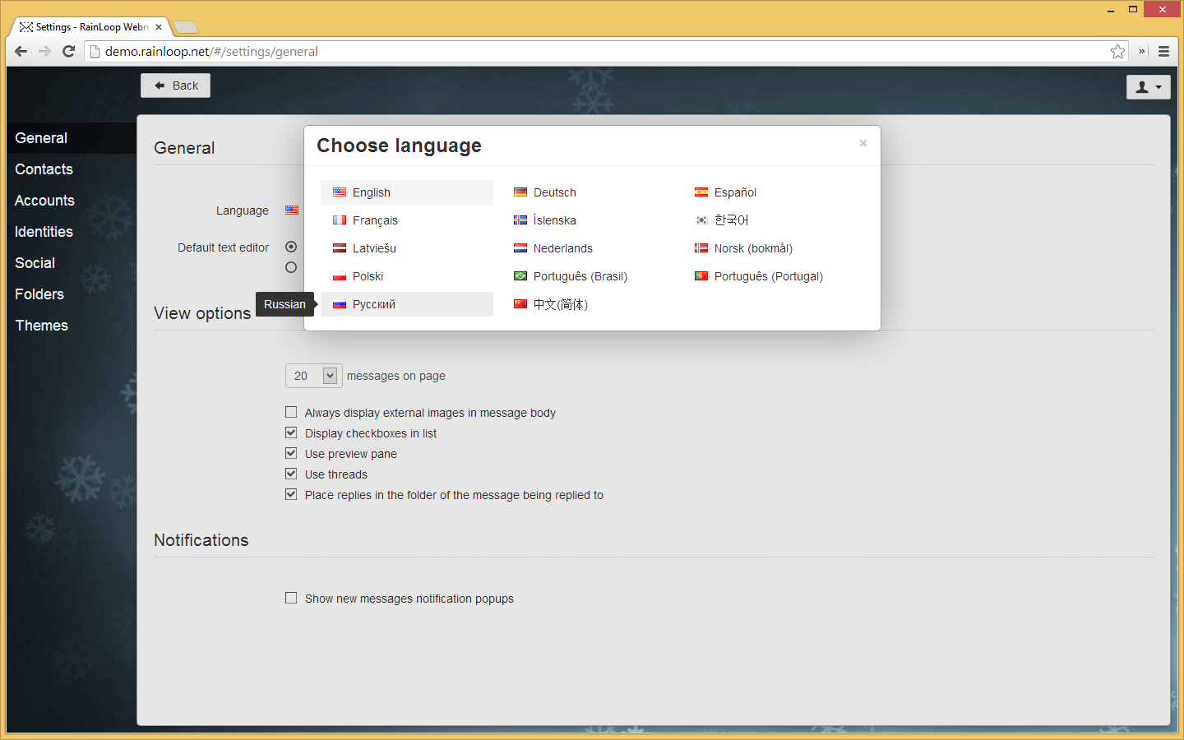This screenshot has width=1184, height=740.
Task: Switch to the Themes settings section
Action: click(x=41, y=325)
